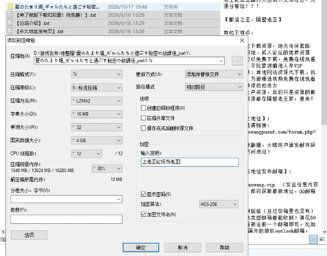The image size is (327, 256).
Task: Click the file icon beside 【来了就能下载和观看！纯免费！】.txt
Action: [10, 15]
